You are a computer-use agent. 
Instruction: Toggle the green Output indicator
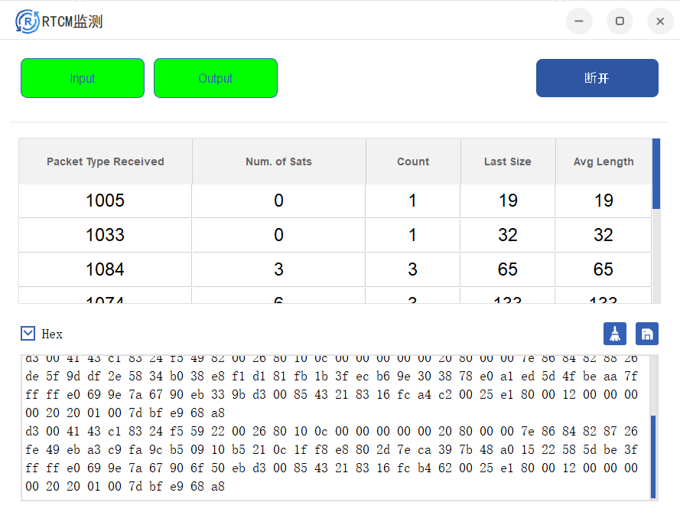216,78
